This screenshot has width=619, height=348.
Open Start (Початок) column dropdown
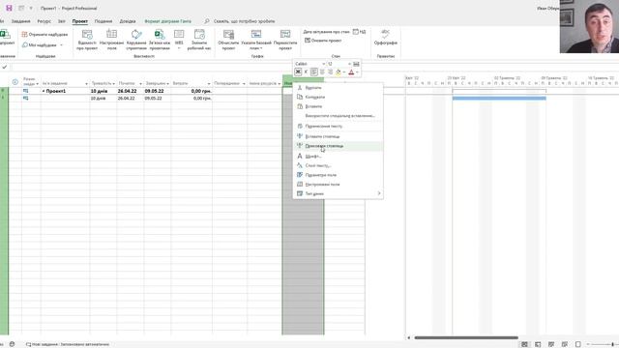point(140,84)
